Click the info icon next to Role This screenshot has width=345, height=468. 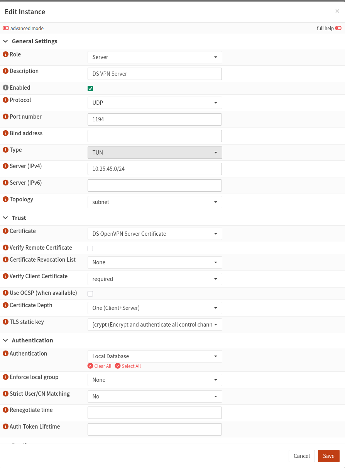pyautogui.click(x=5, y=54)
